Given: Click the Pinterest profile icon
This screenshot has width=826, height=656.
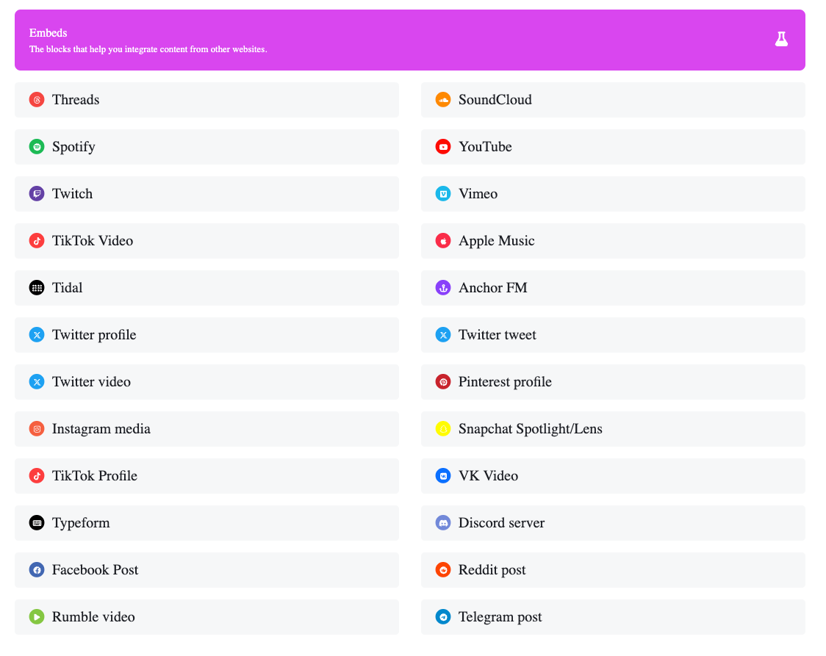Looking at the screenshot, I should pos(443,382).
